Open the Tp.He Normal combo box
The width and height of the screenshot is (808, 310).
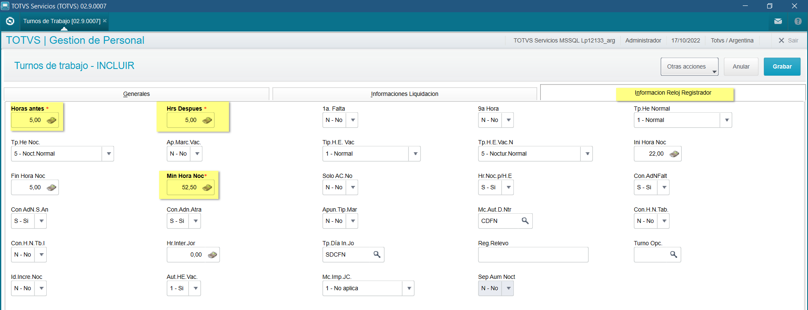[x=683, y=120]
